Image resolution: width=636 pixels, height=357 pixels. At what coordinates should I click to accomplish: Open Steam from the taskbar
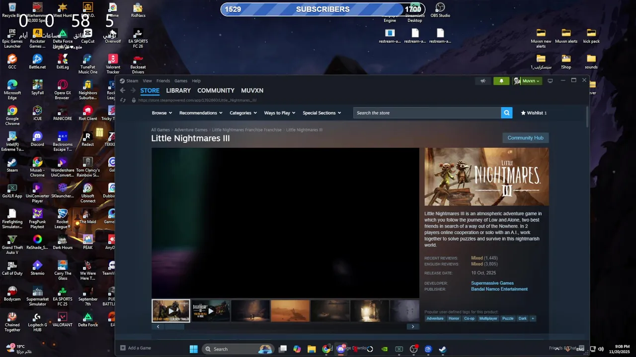coord(442,349)
